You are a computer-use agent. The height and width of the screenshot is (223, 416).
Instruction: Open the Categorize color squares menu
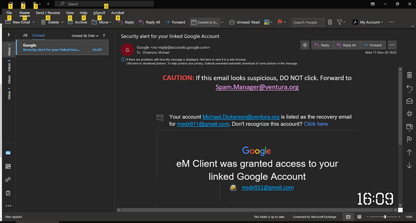tap(268, 22)
